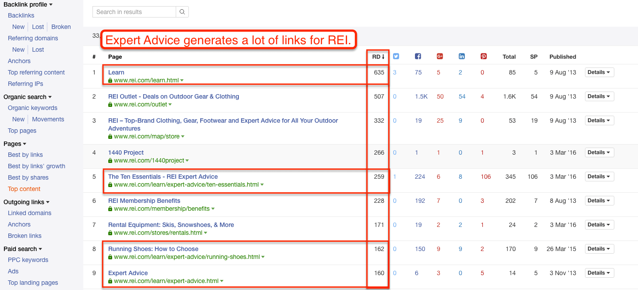Click the RD sort column header
The width and height of the screenshot is (638, 290).
click(378, 57)
